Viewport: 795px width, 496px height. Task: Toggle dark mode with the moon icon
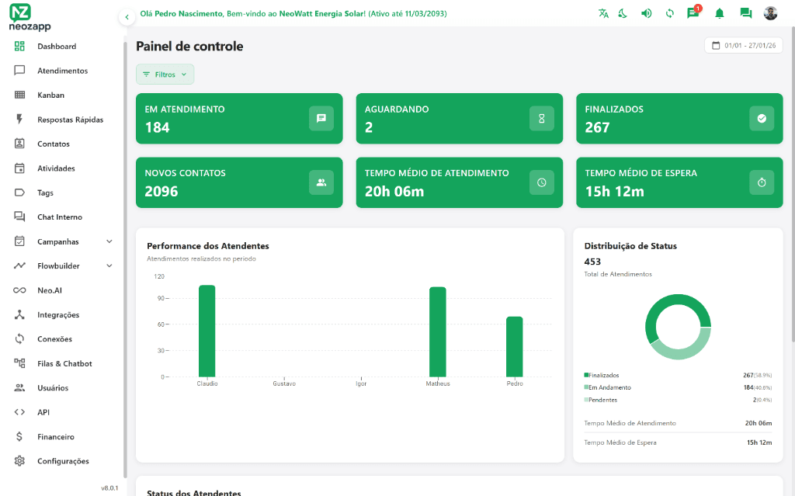(x=623, y=13)
